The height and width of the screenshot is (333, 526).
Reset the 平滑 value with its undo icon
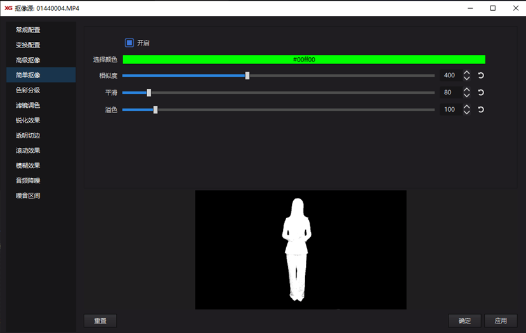[x=481, y=93]
